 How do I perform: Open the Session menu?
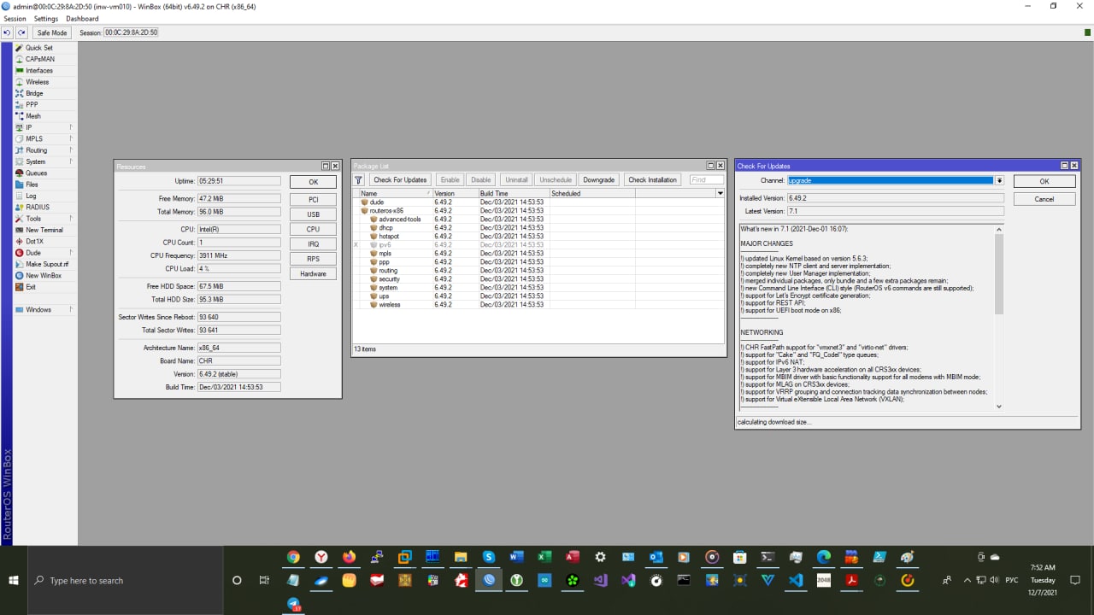tap(15, 19)
